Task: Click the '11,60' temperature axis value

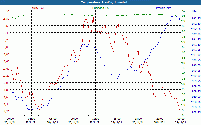Action: (6, 97)
